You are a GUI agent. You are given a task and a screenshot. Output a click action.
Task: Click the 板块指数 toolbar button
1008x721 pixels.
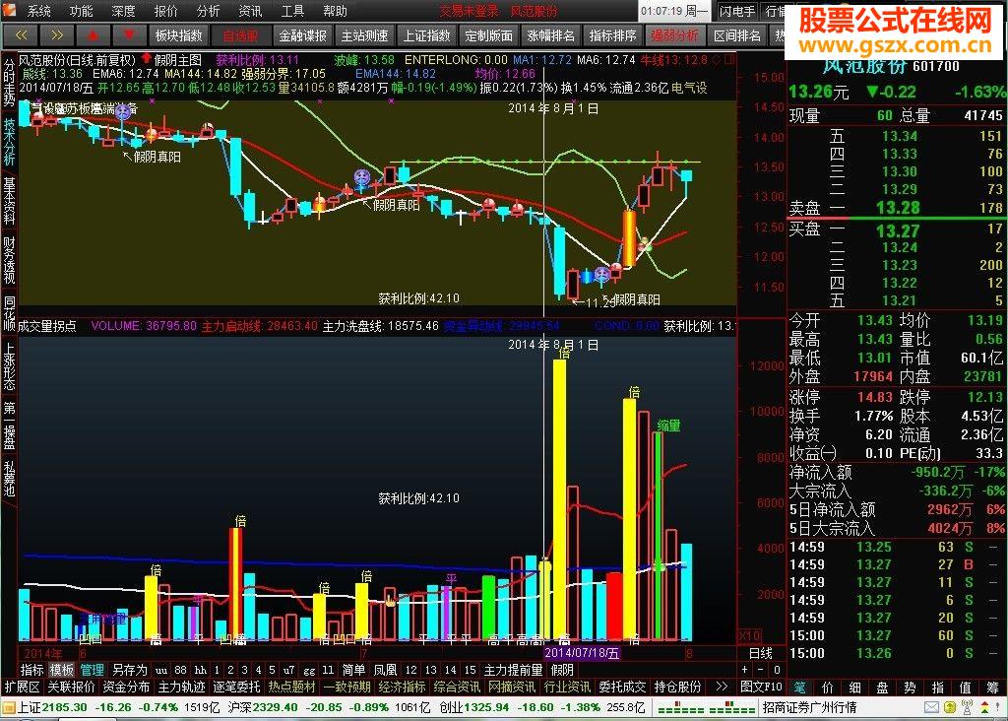coord(179,35)
